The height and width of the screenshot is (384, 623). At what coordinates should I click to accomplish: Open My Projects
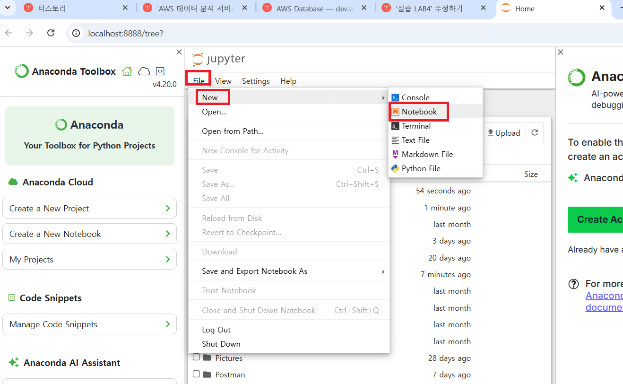(89, 259)
